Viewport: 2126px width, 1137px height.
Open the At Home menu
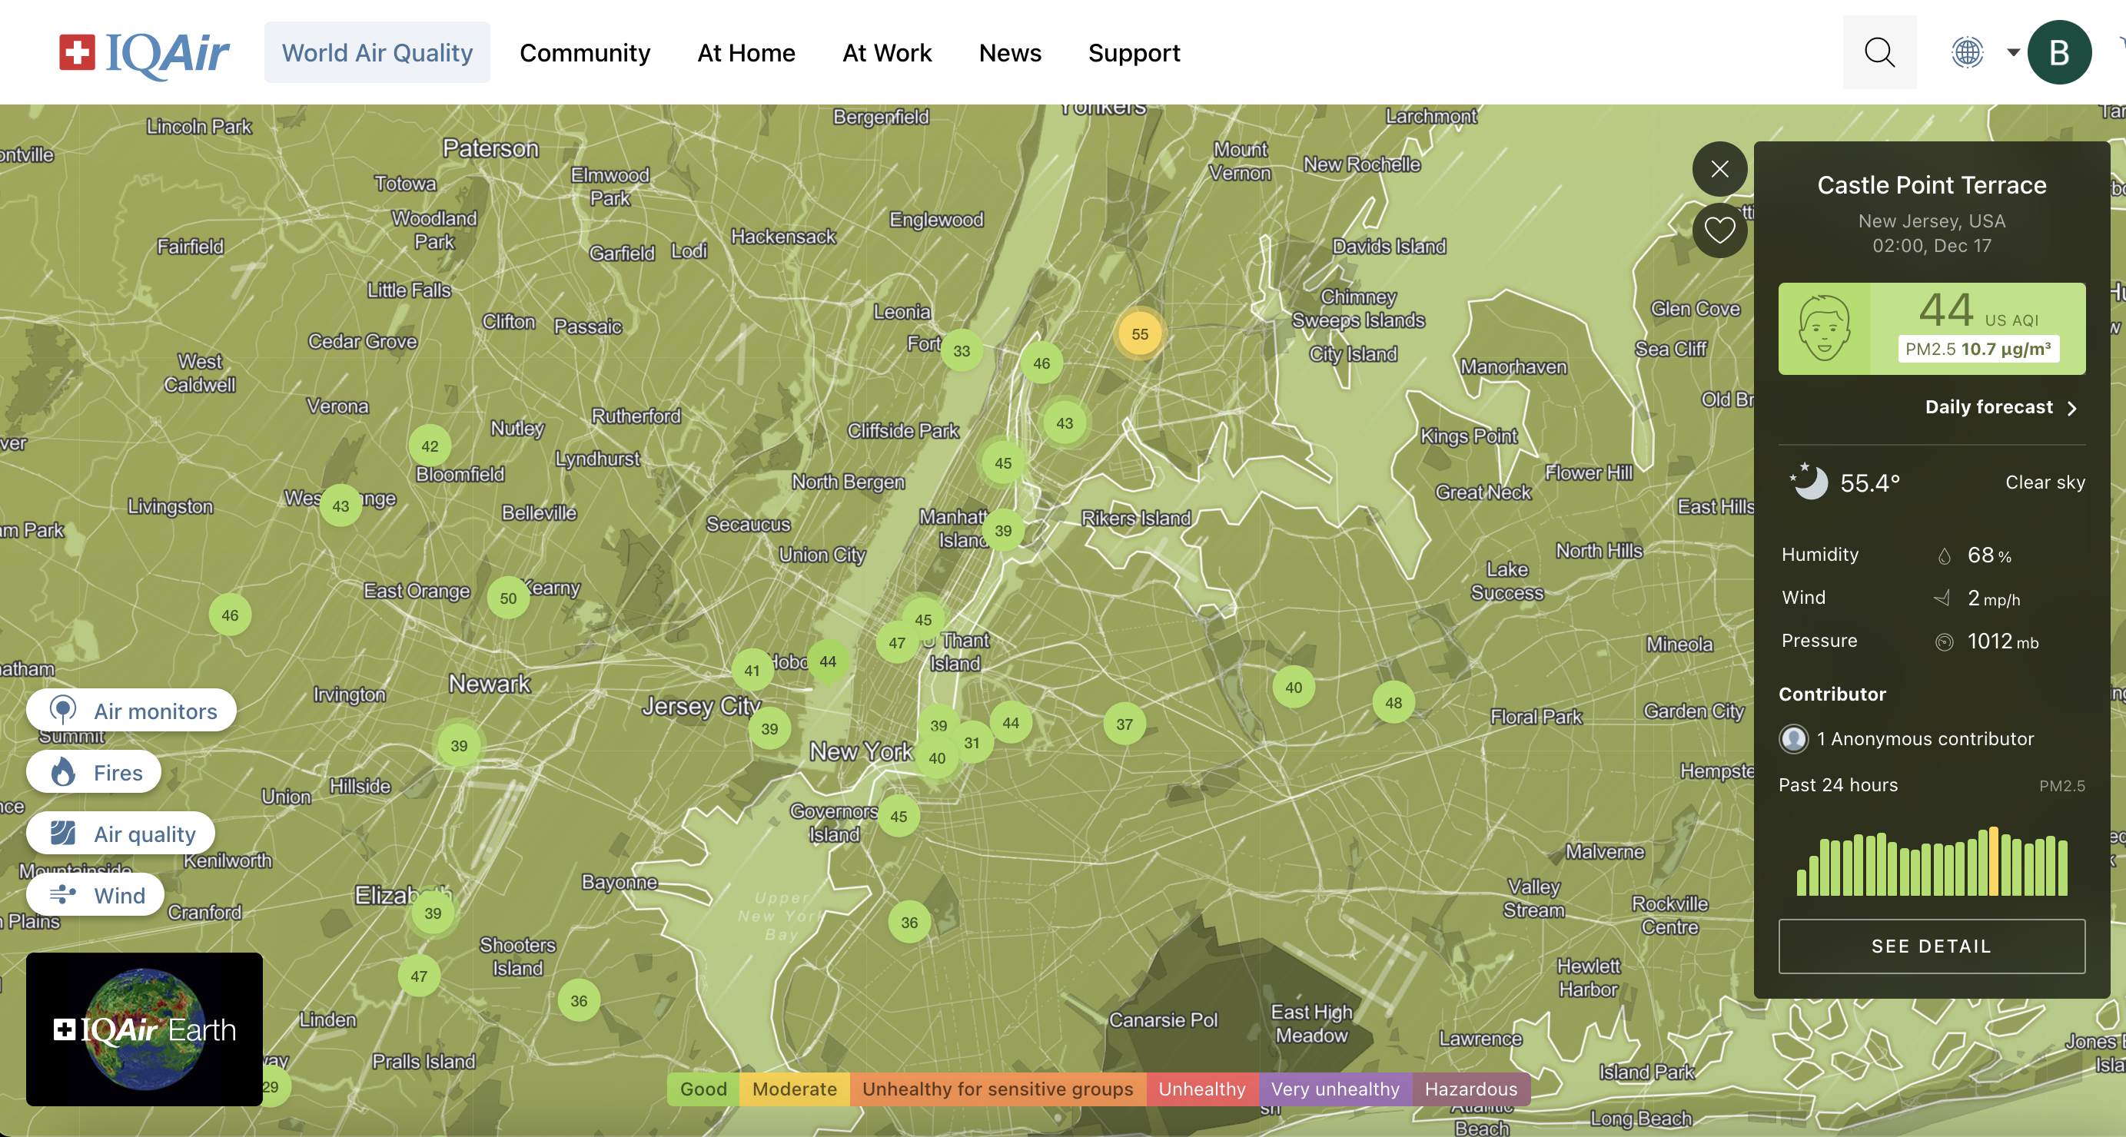746,53
